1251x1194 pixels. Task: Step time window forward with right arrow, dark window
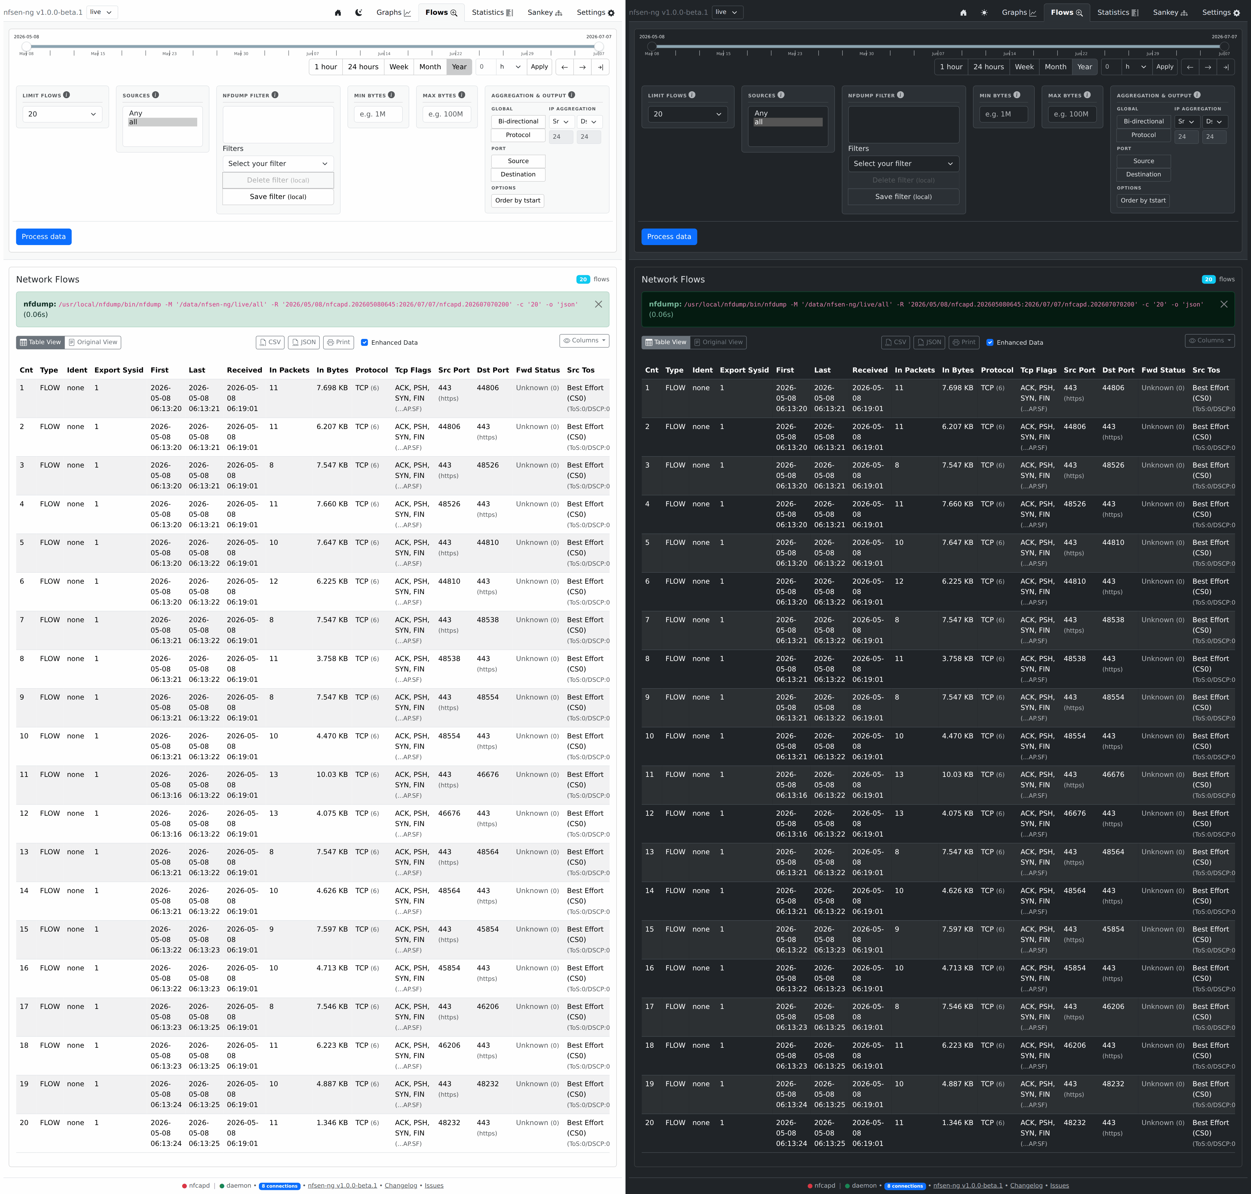(1208, 67)
